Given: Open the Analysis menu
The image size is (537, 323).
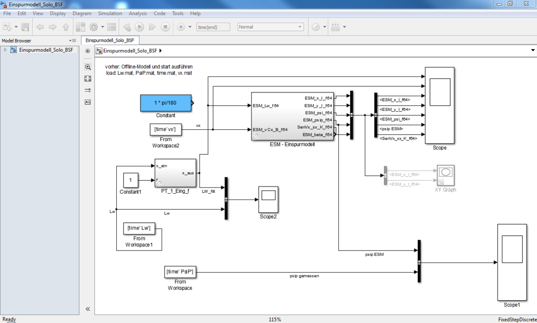Looking at the screenshot, I should (x=137, y=13).
